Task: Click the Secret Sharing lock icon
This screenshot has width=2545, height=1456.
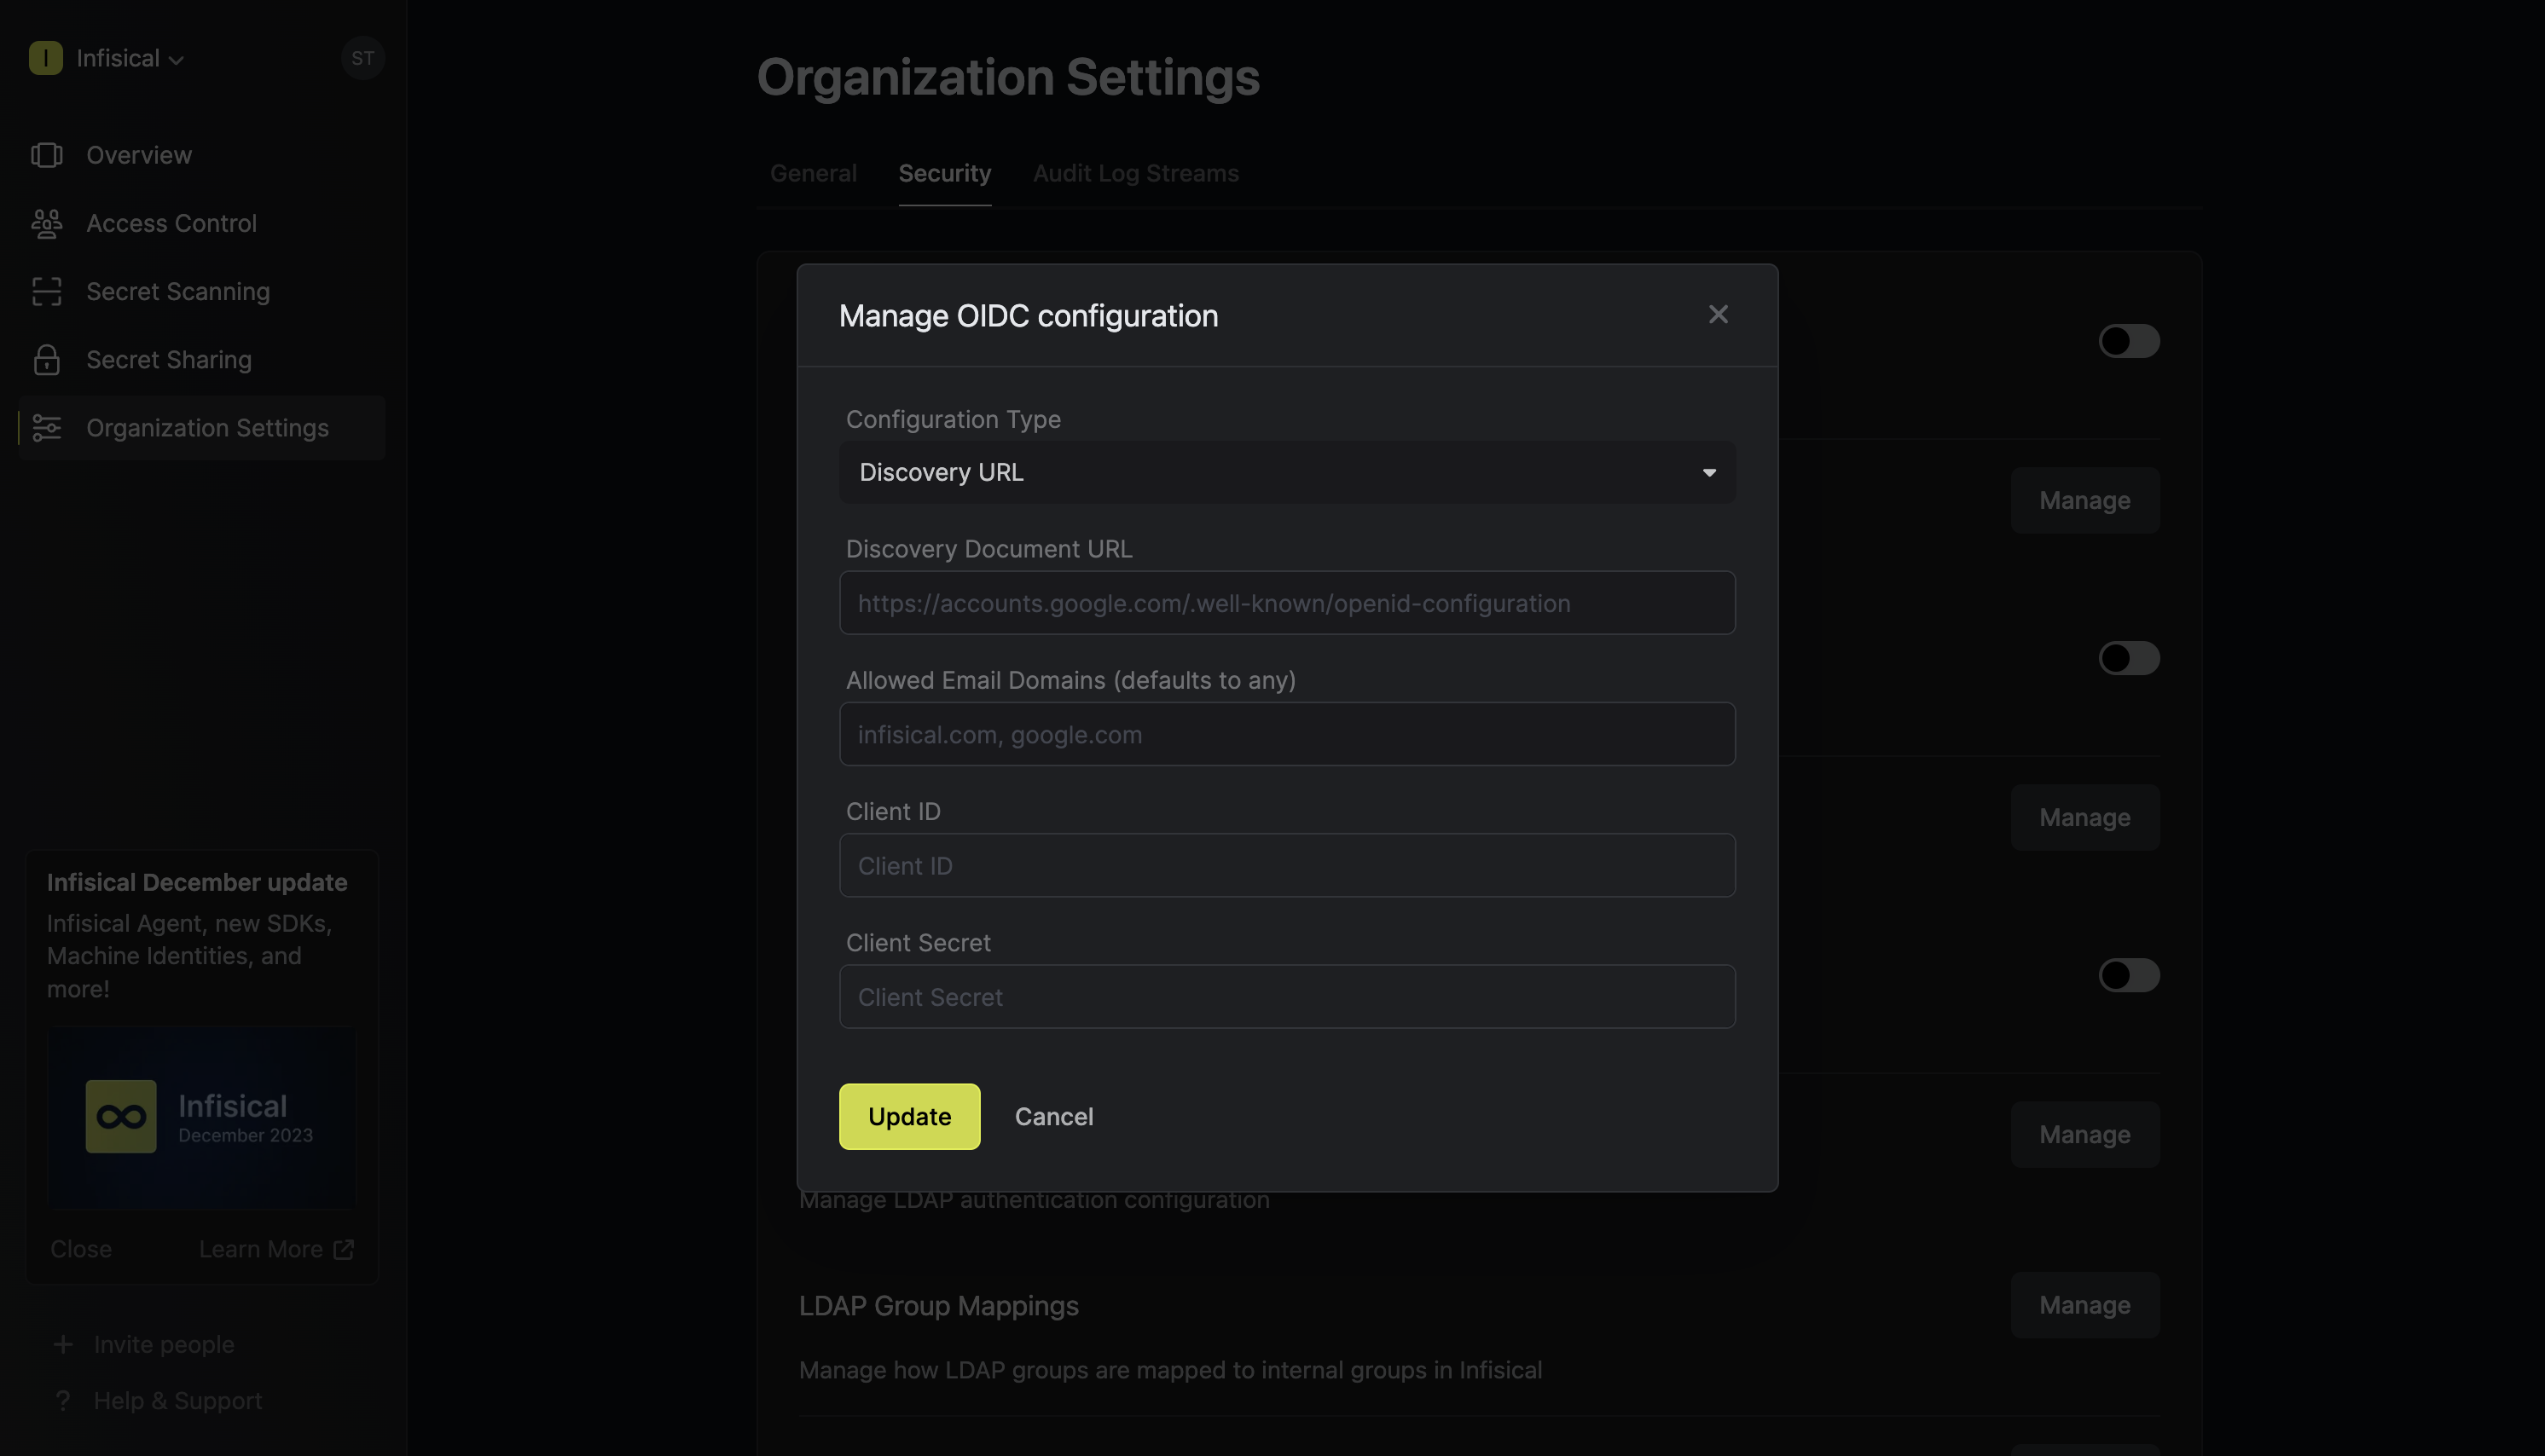Action: (x=47, y=359)
